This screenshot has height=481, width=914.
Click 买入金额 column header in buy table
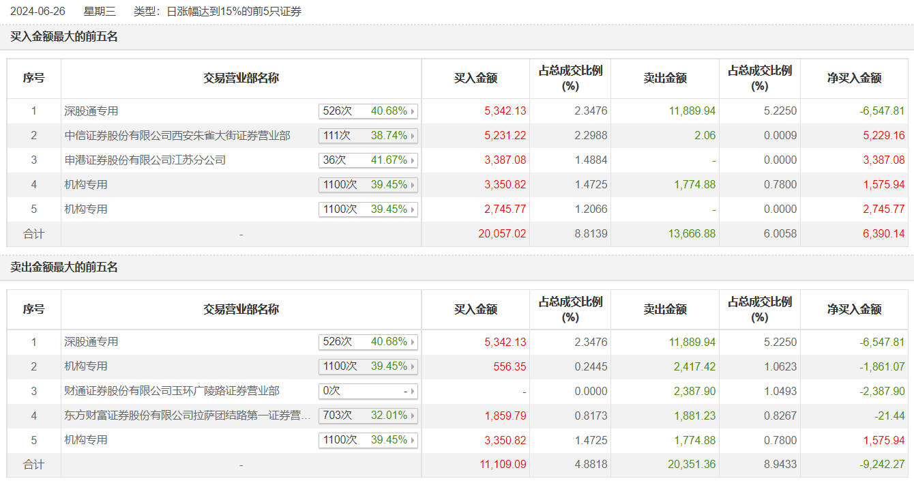(x=475, y=78)
